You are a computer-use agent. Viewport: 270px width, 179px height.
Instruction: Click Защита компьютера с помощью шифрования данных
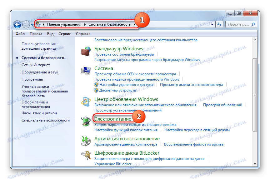pyautogui.click(x=149, y=159)
